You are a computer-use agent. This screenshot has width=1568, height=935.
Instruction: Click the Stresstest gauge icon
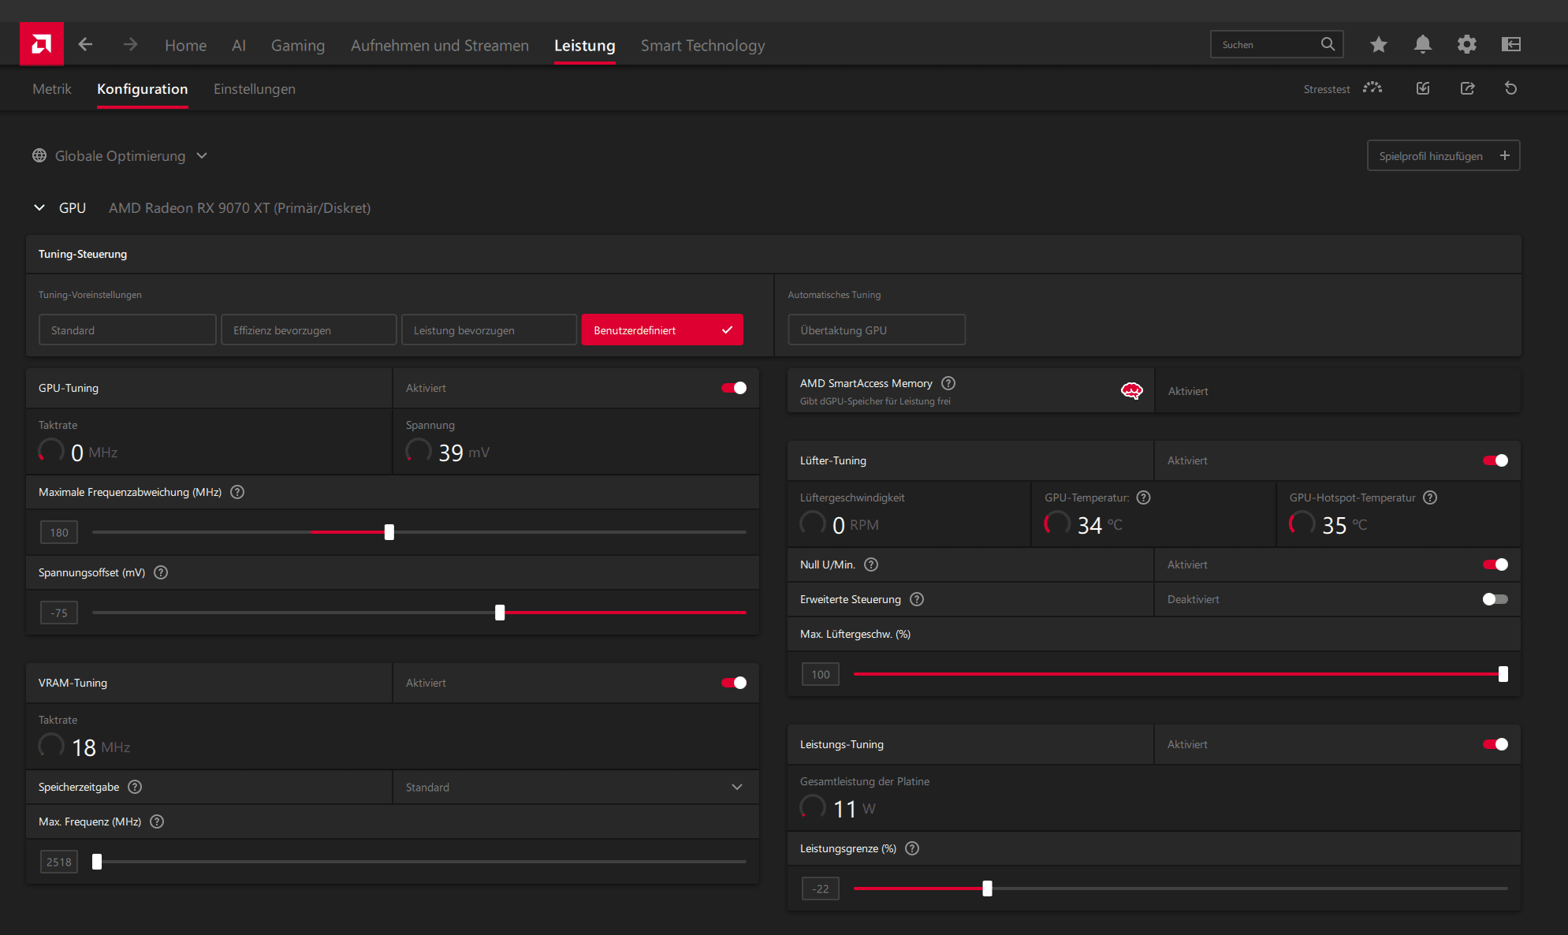tap(1372, 88)
